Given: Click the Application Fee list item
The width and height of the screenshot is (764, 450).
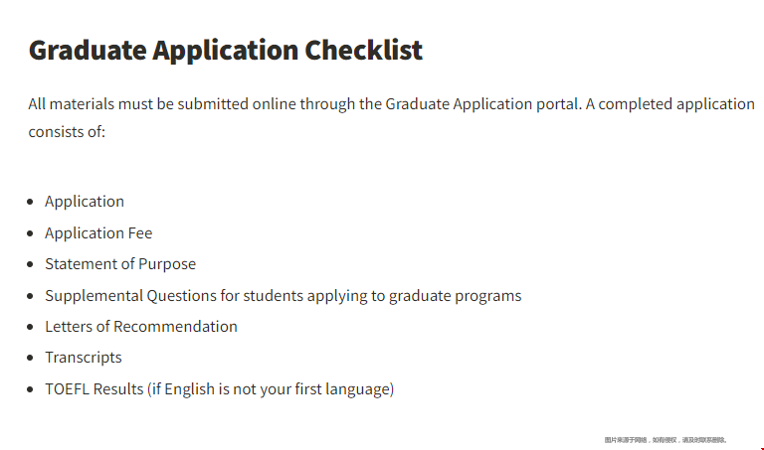Looking at the screenshot, I should pos(98,233).
